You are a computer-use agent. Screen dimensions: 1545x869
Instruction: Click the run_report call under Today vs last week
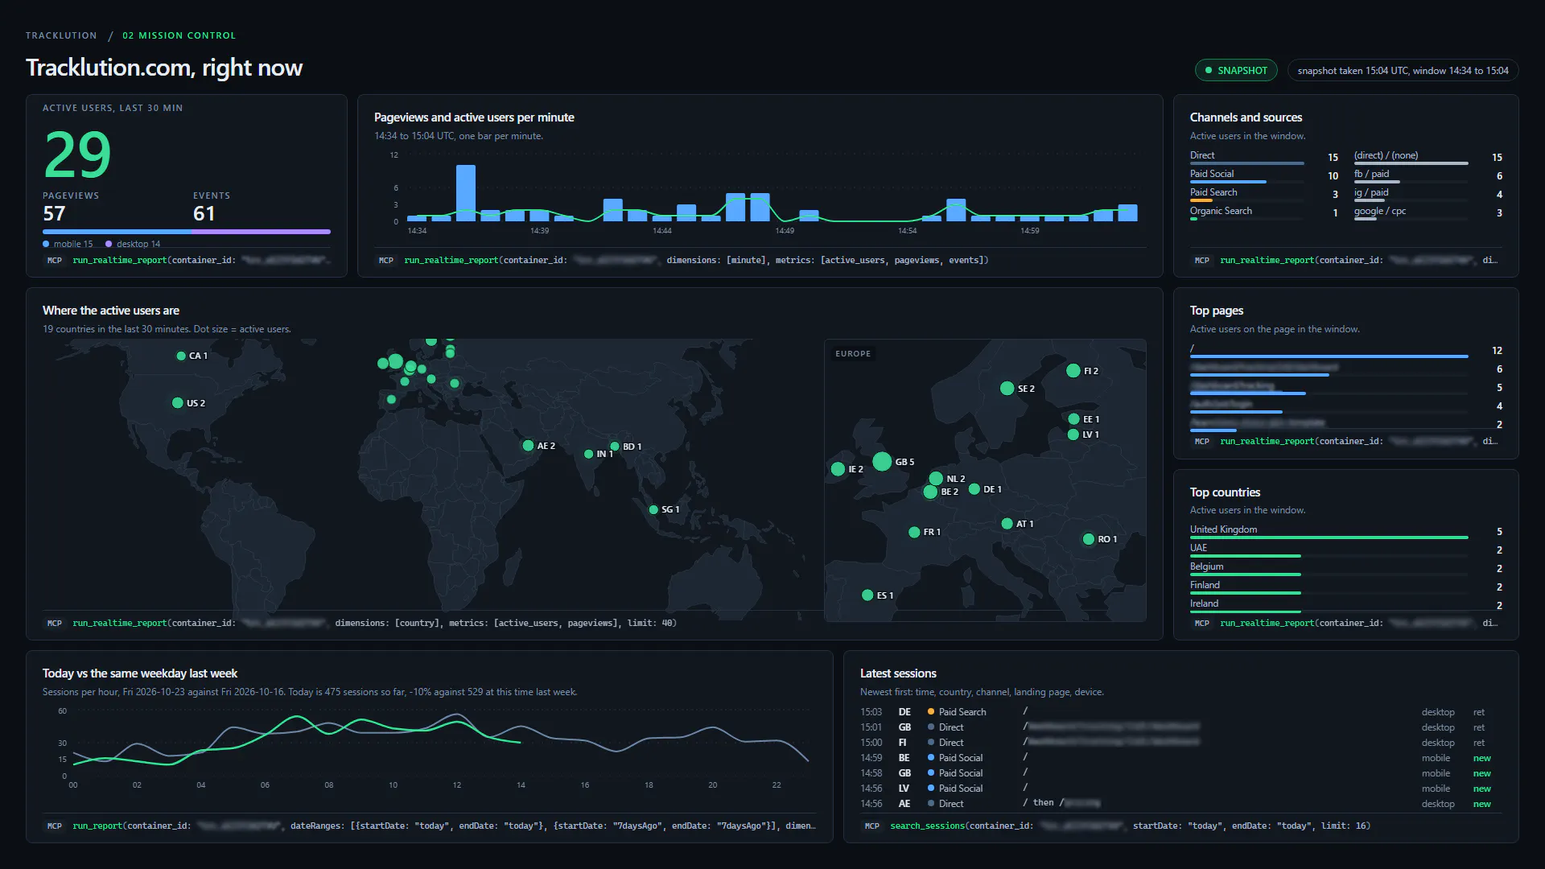[444, 826]
